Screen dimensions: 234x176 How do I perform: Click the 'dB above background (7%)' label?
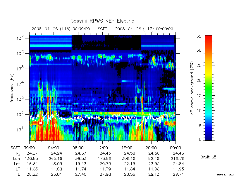[192, 88]
